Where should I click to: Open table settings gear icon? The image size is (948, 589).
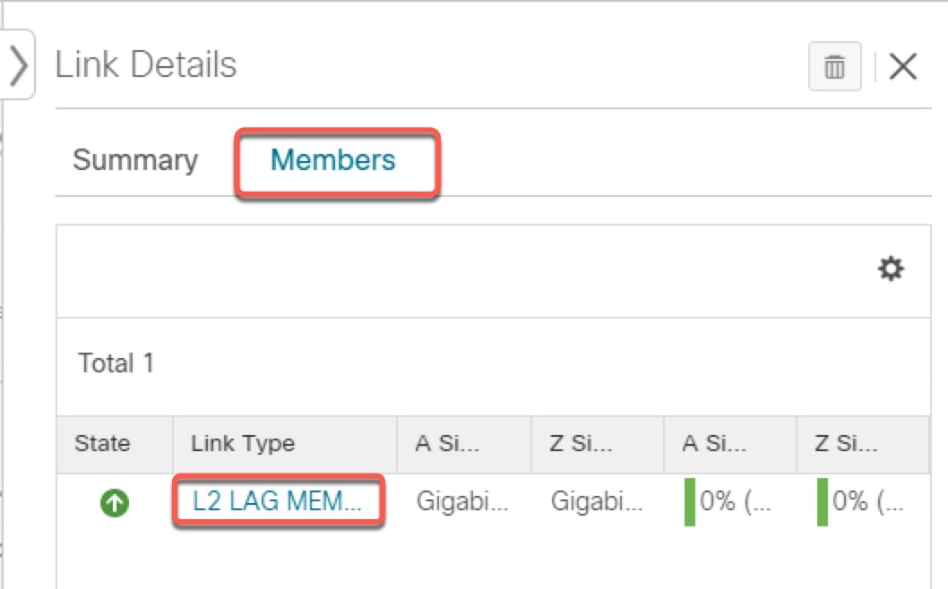pyautogui.click(x=890, y=269)
